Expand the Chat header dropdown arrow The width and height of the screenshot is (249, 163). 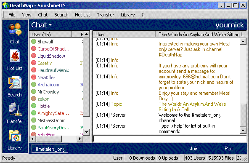coord(50,25)
